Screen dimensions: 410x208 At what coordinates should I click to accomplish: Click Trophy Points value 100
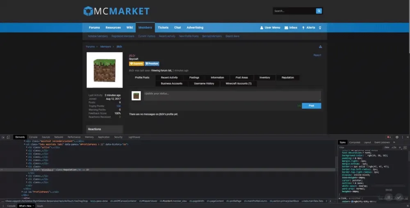[118, 106]
